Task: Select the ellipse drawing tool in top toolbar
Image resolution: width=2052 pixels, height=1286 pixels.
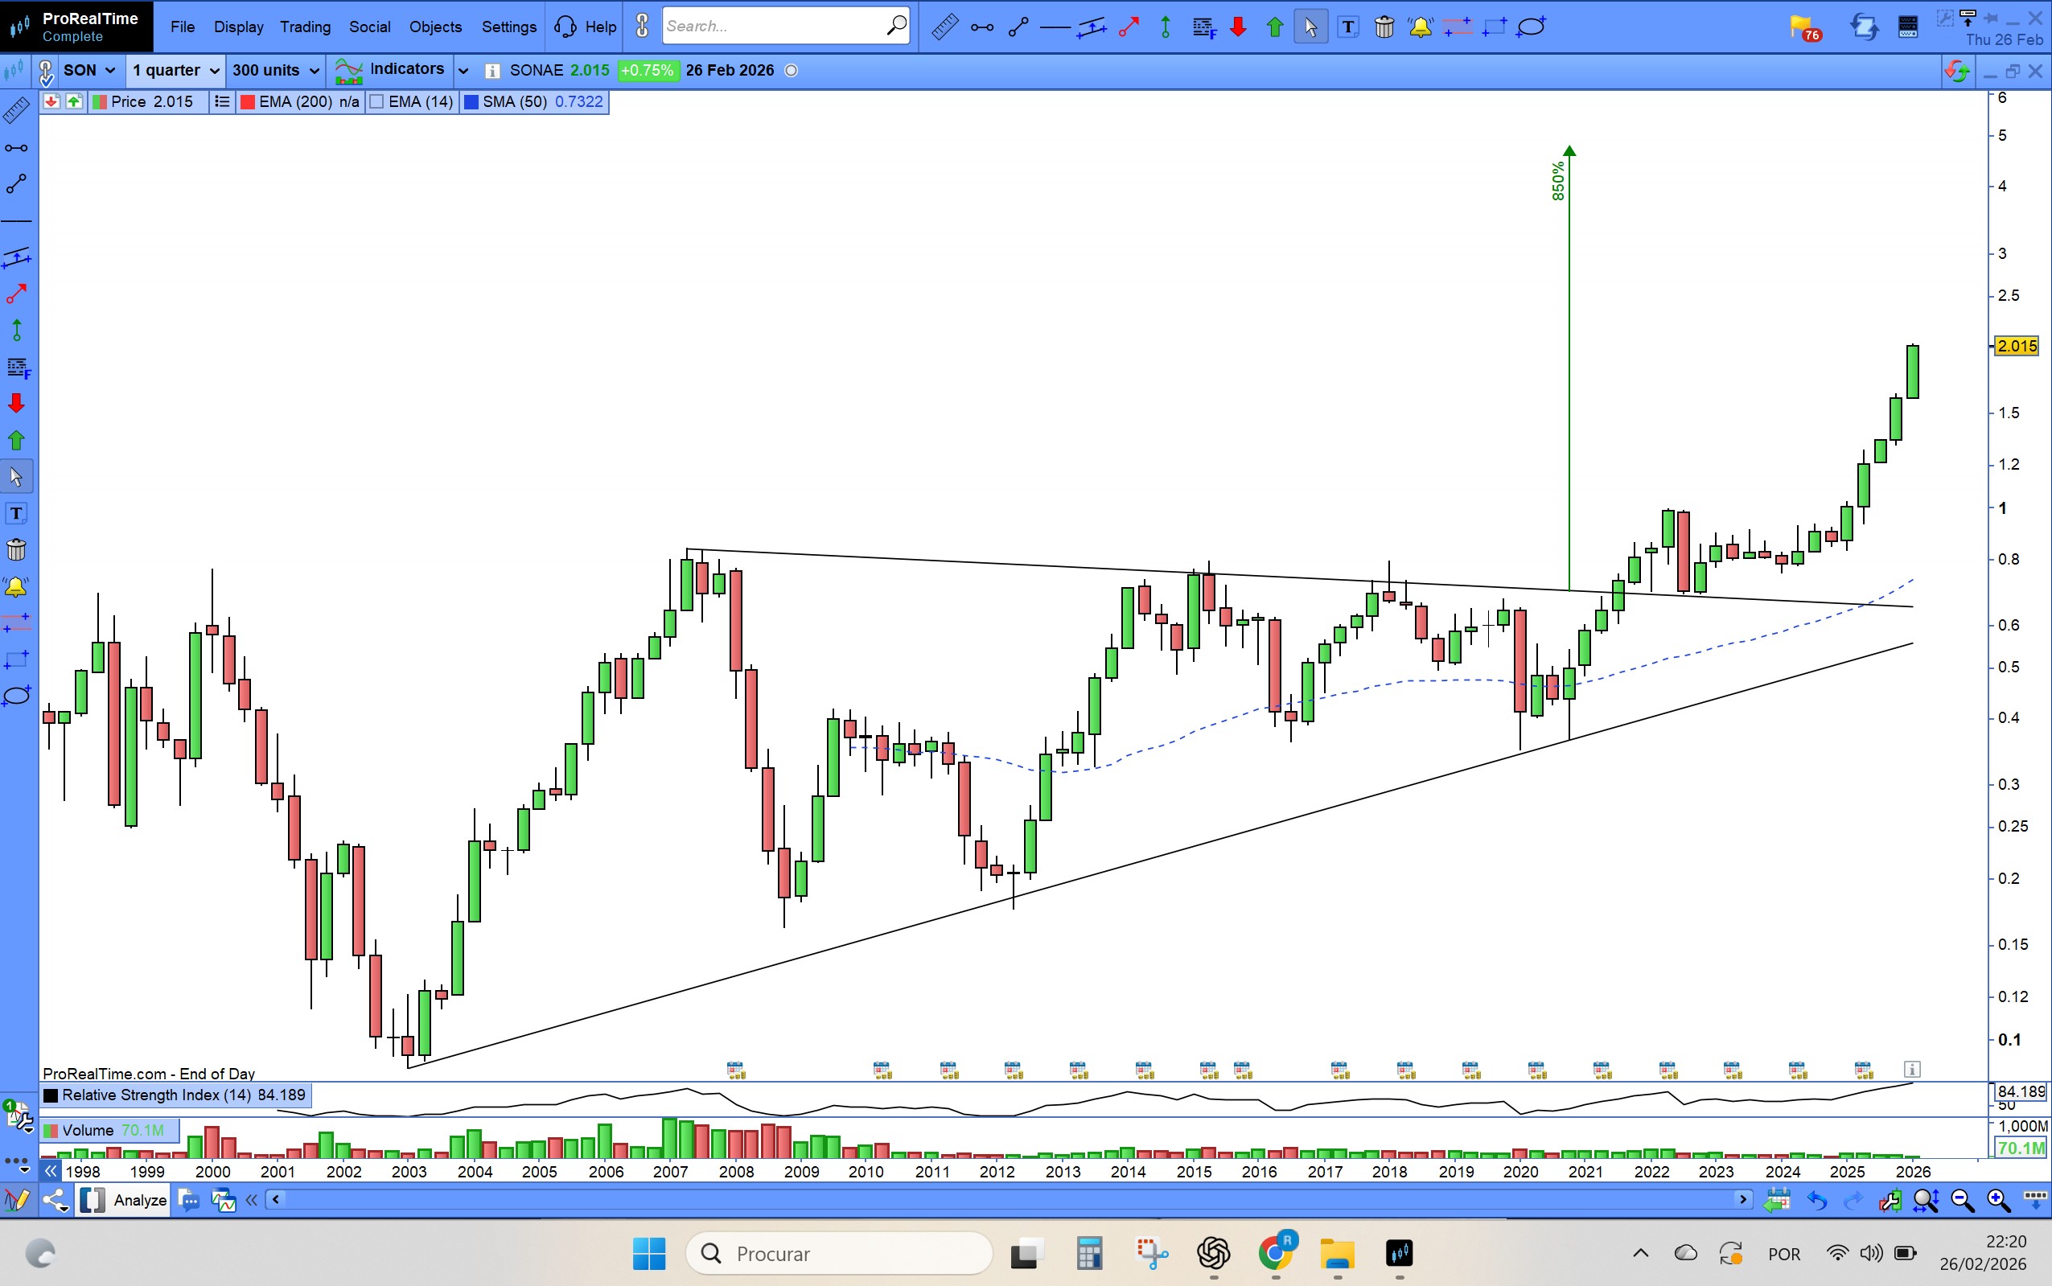Action: [x=1531, y=27]
